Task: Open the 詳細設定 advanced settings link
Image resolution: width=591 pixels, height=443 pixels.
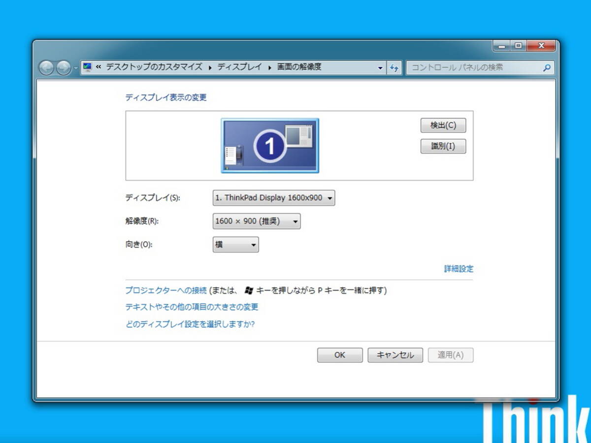Action: point(459,269)
